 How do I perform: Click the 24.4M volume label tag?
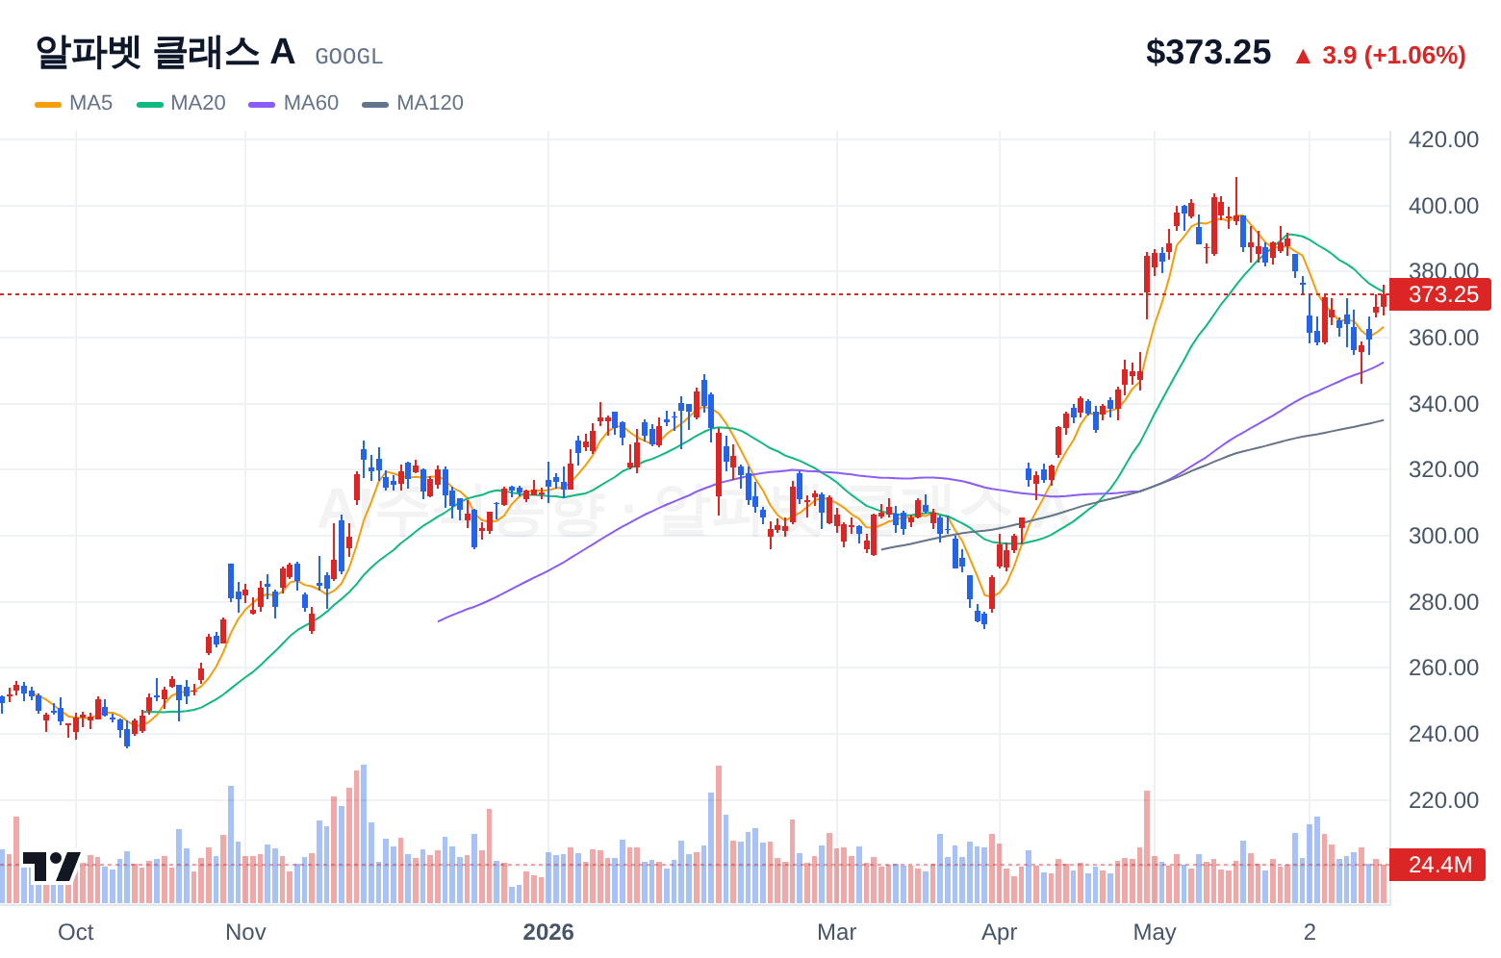[x=1438, y=865]
